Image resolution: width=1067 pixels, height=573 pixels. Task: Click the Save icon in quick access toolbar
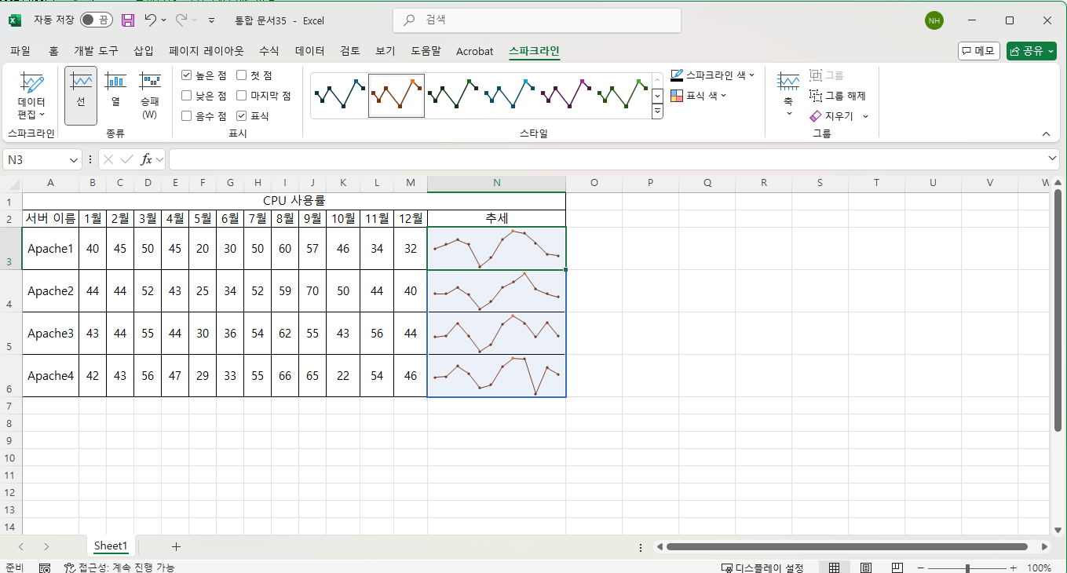coord(128,20)
